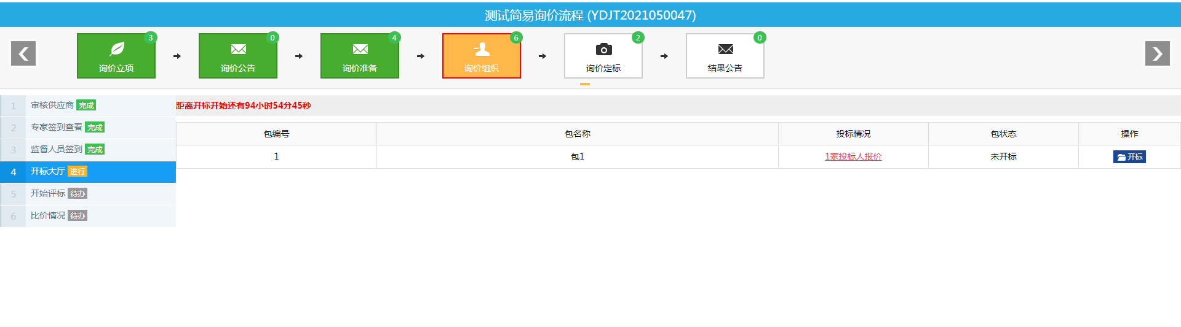1181x327 pixels.
Task: Click the 开标 button for 包1
Action: coord(1129,157)
